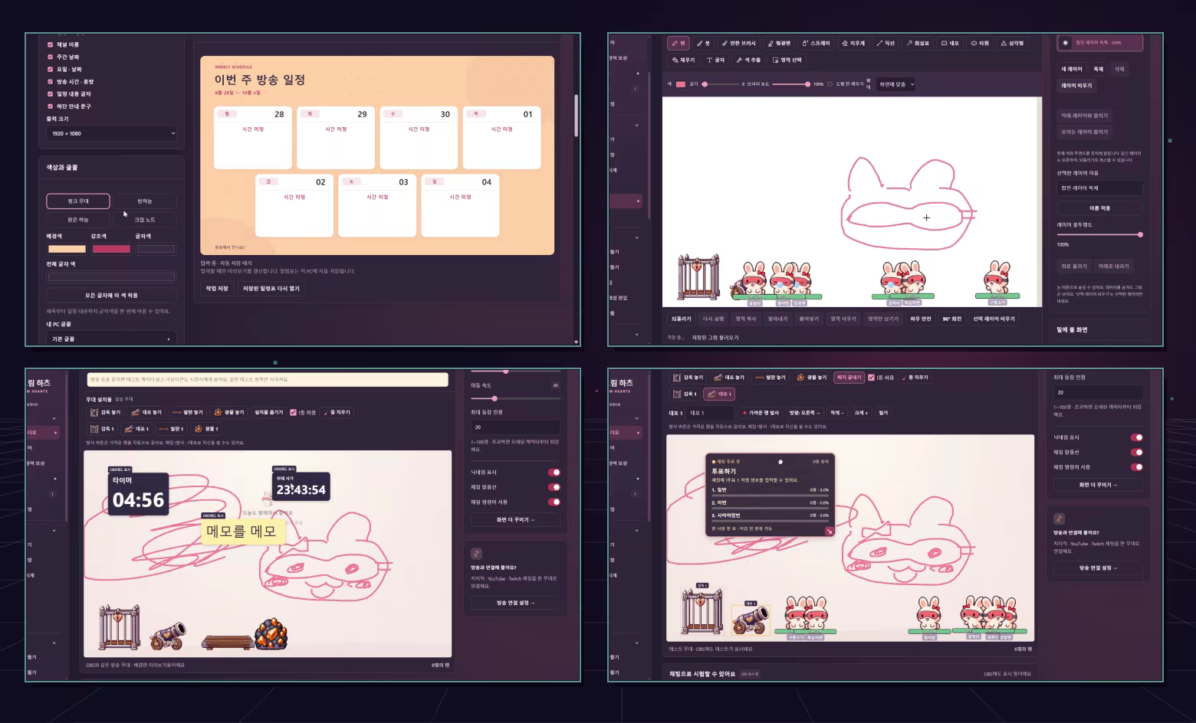Image resolution: width=1196 pixels, height=723 pixels.
Task: Select the 밤하늘 color theme
Action: coord(145,201)
